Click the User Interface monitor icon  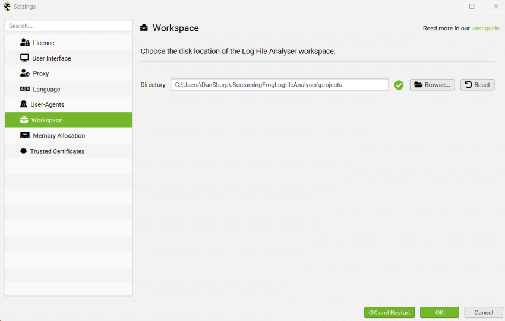pyautogui.click(x=24, y=58)
